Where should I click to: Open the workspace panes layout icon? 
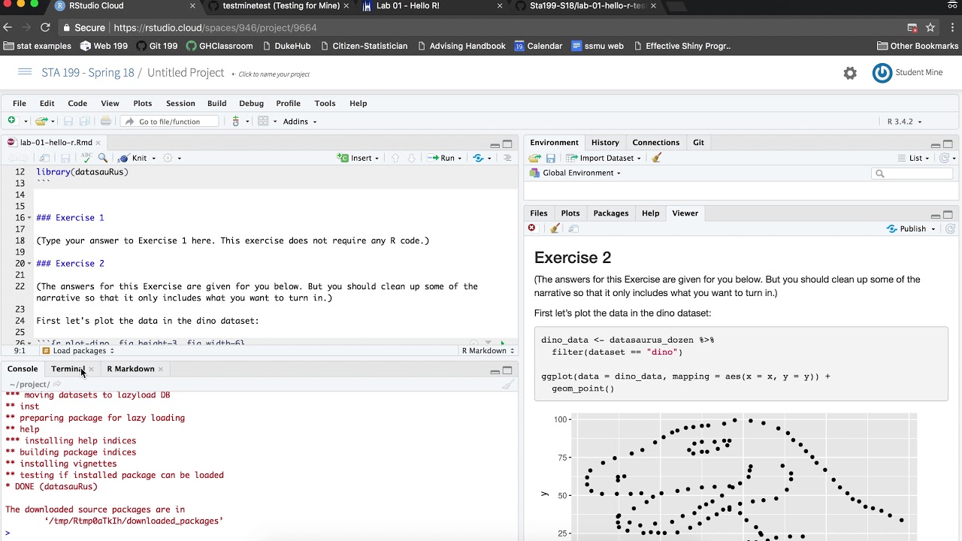(263, 121)
